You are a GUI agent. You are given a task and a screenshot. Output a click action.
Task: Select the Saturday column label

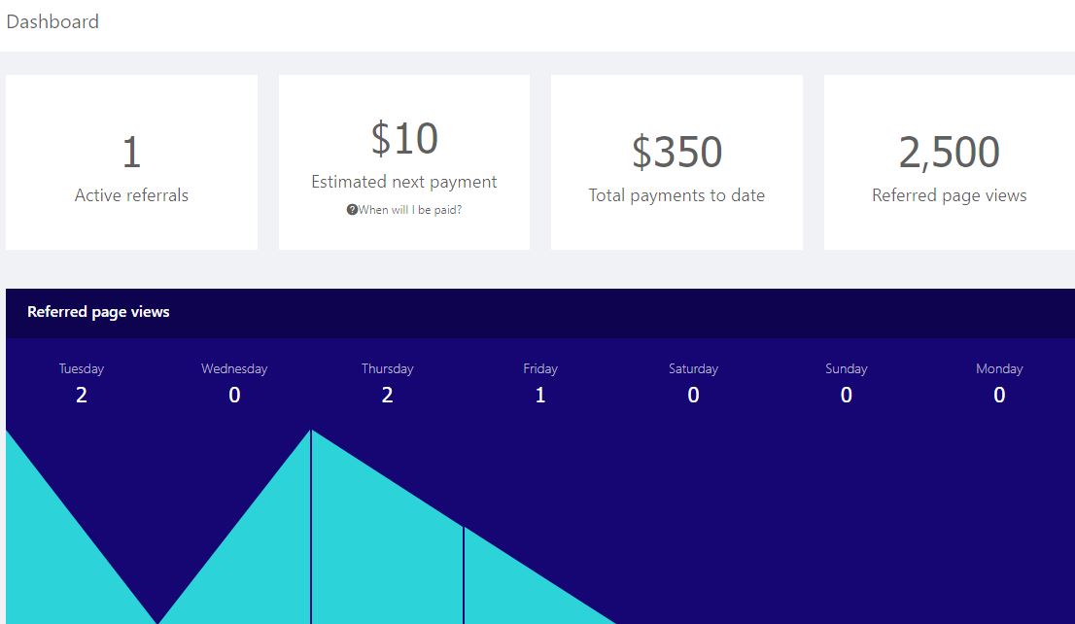tap(693, 368)
